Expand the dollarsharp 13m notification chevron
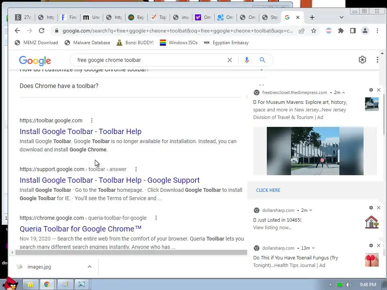The width and height of the screenshot is (387, 290). point(313,248)
